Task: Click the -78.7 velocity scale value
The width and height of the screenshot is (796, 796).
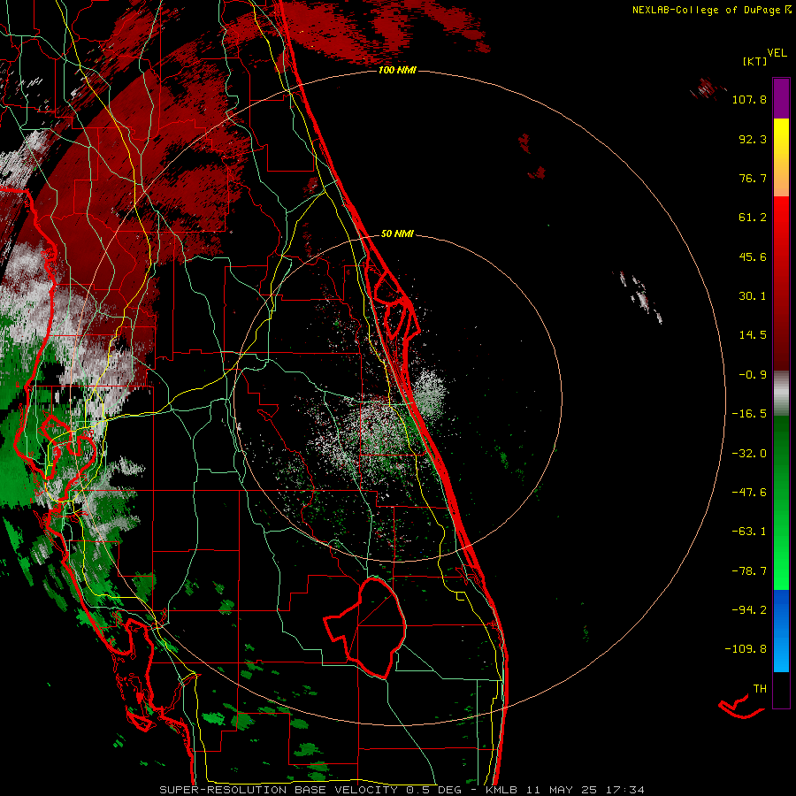Action: click(x=749, y=571)
